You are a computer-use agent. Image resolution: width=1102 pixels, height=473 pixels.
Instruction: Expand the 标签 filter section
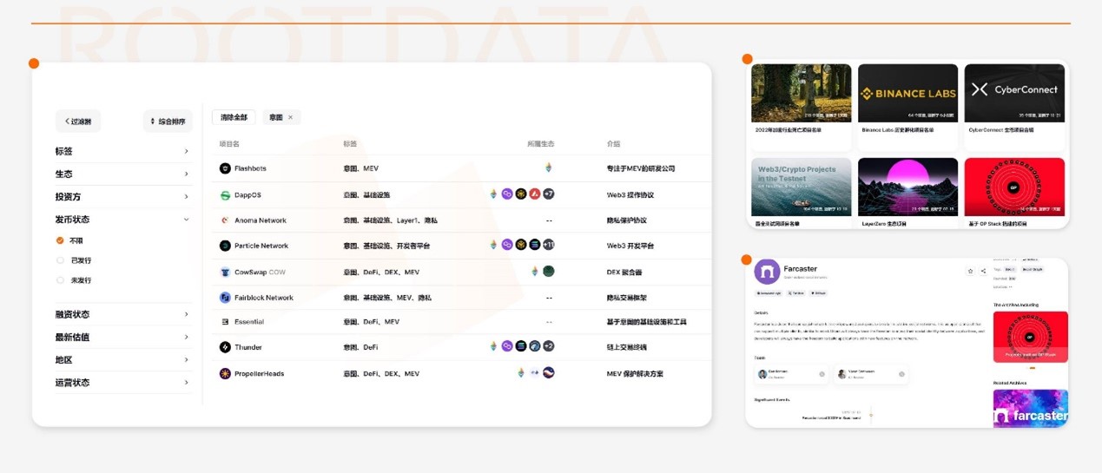pos(122,151)
